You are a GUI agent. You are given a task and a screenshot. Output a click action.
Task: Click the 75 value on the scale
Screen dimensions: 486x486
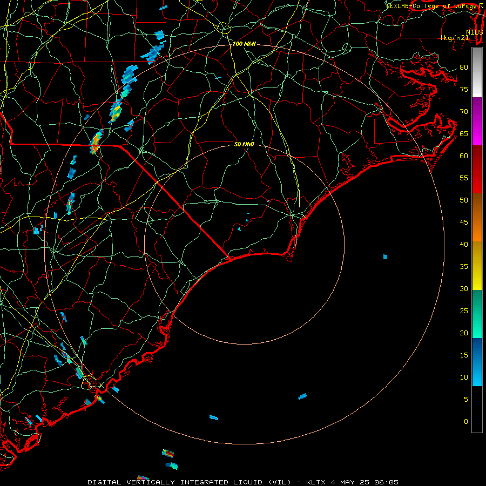point(464,90)
